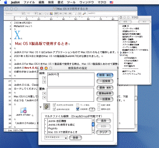159x148 pixels.
Task: Open the ファイルセット popup menu
Action: click(x=56, y=137)
